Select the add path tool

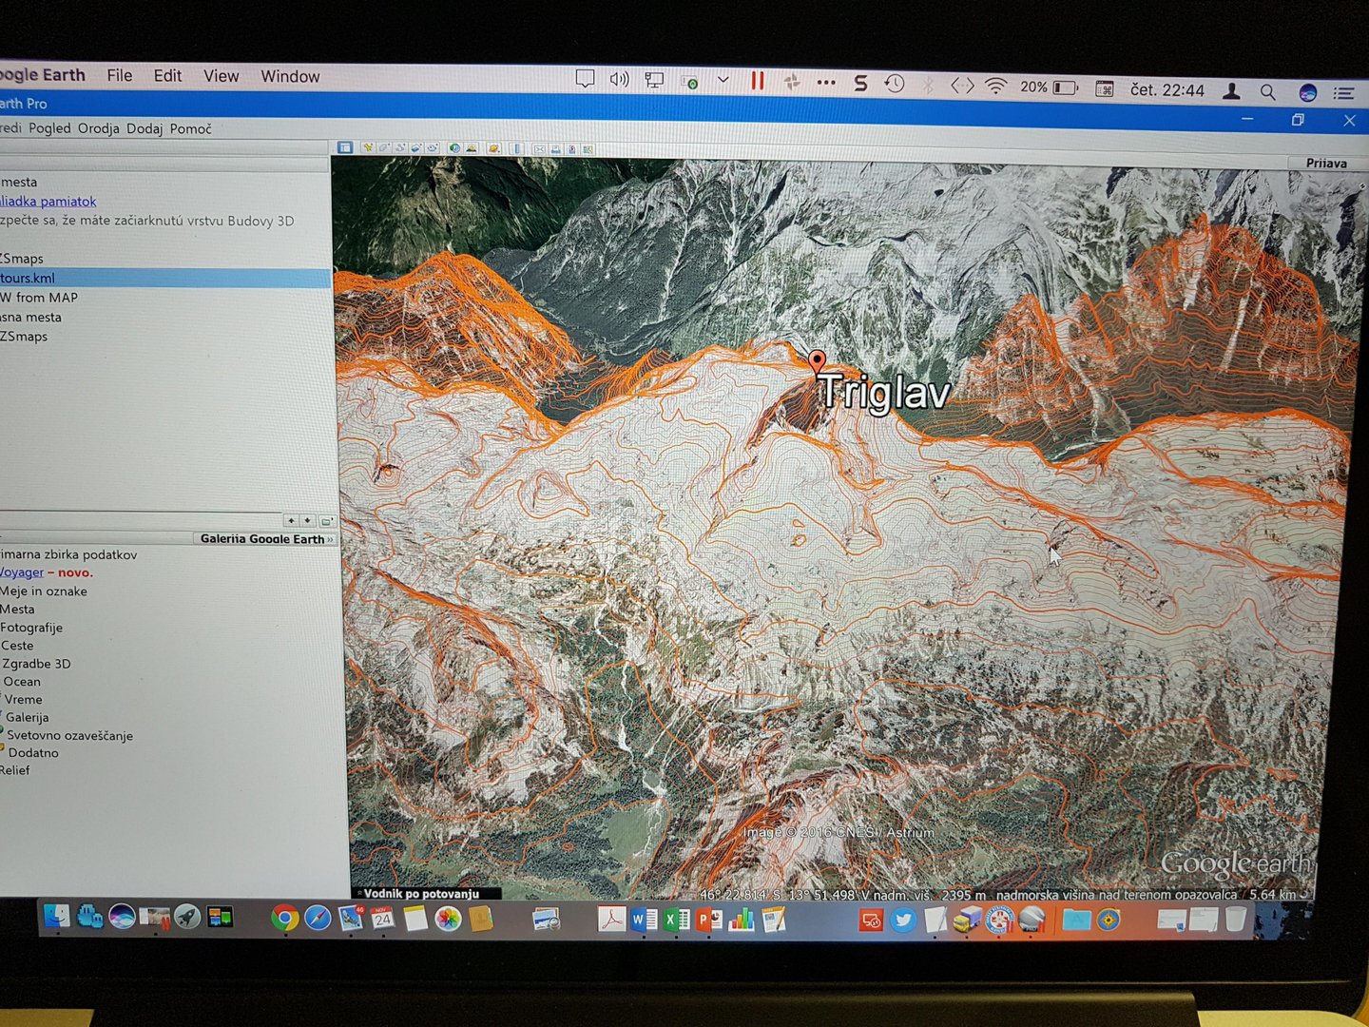(400, 148)
